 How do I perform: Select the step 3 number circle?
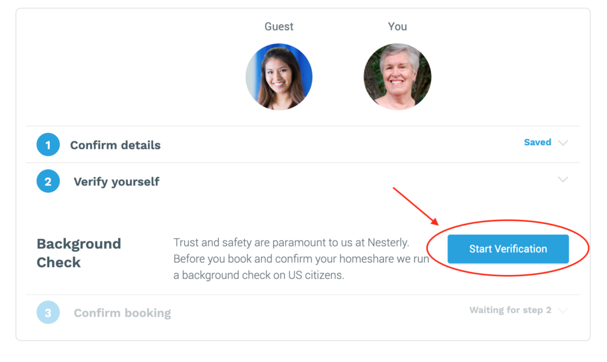pos(48,312)
